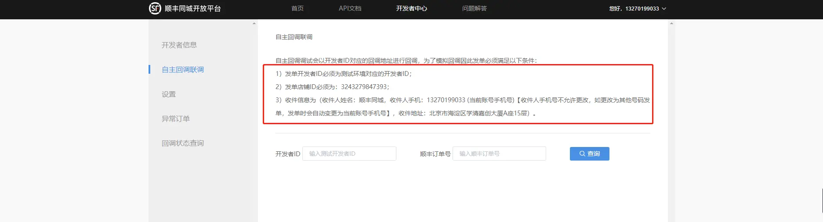Go to 开发者信息 in sidebar
Screen dimensions: 823x222
[x=179, y=45]
